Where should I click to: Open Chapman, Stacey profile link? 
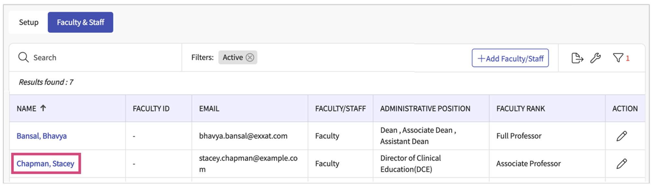point(46,164)
